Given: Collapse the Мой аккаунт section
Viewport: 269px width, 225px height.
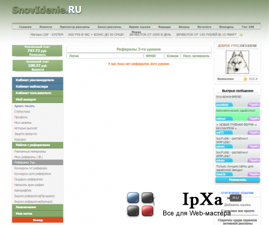Looking at the screenshot, I should pyautogui.click(x=38, y=99).
